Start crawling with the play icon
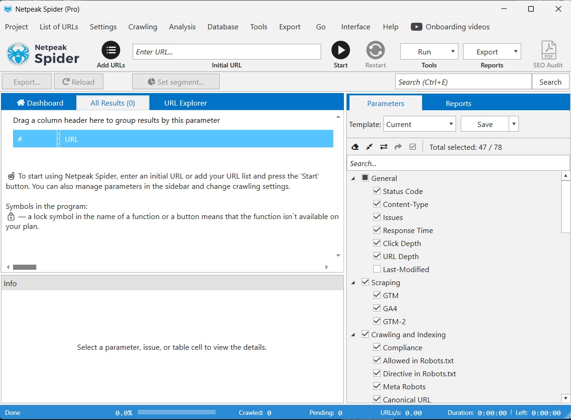The image size is (571, 420). pos(341,50)
